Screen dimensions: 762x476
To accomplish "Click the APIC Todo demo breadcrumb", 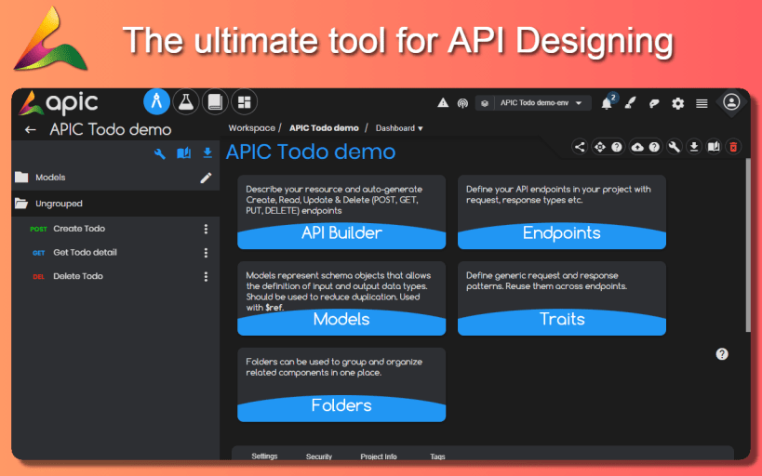I will click(x=324, y=128).
